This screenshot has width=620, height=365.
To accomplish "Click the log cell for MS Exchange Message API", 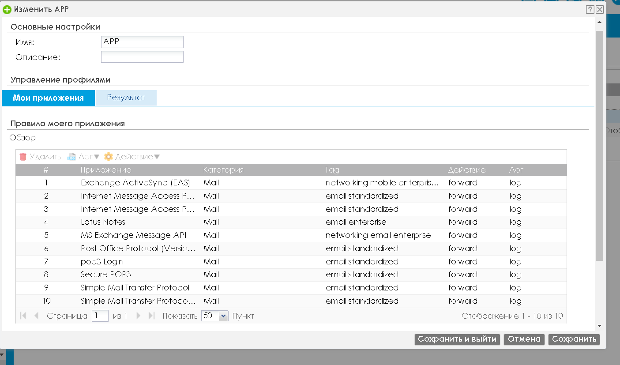I will [515, 235].
